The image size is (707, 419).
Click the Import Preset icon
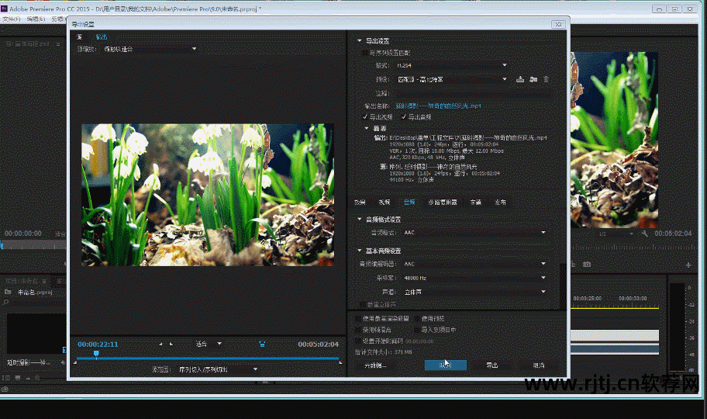(533, 79)
